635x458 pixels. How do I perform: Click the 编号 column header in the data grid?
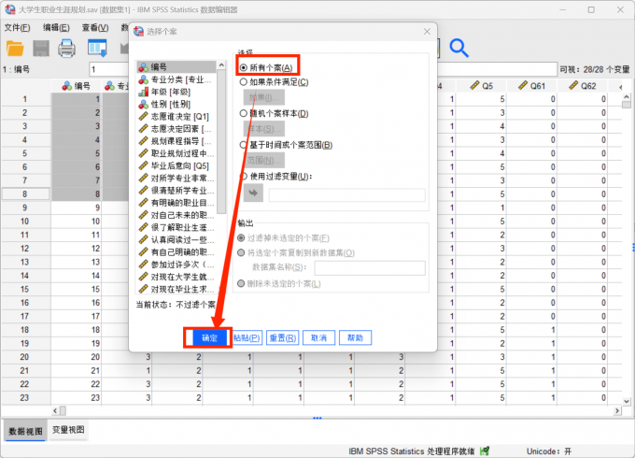(x=77, y=86)
